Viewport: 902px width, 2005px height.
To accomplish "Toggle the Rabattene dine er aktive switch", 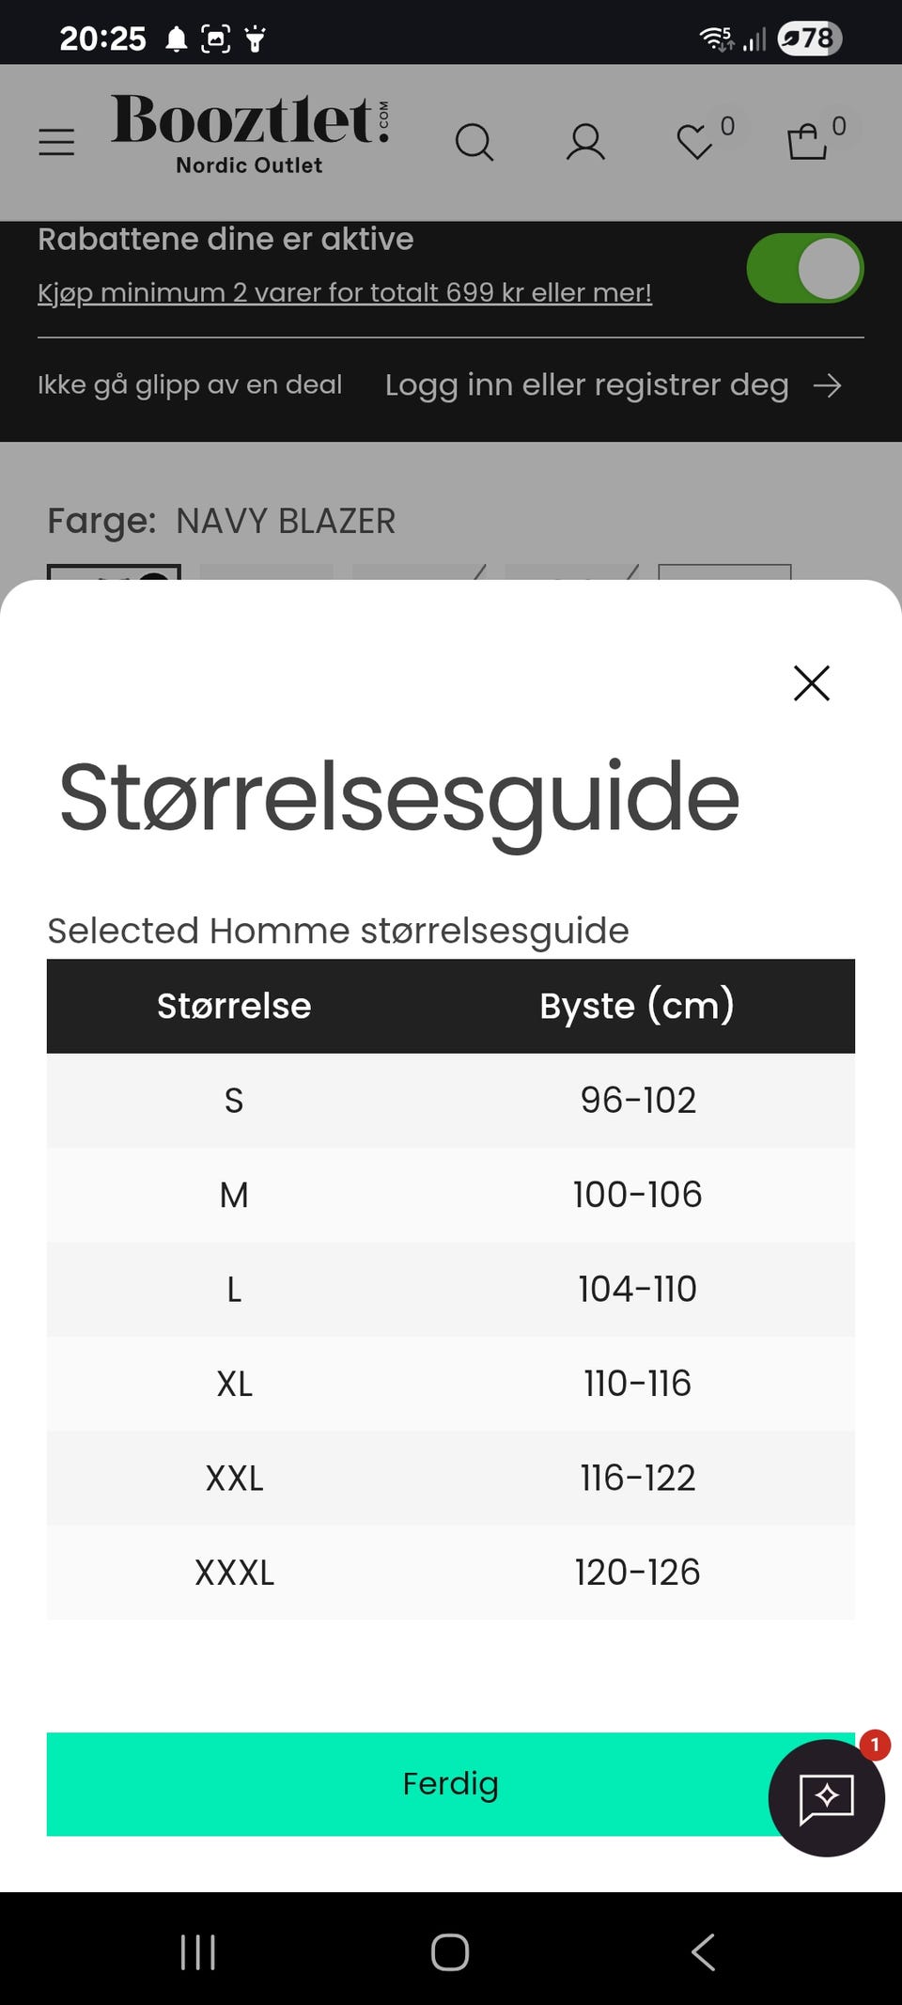I will click(805, 269).
